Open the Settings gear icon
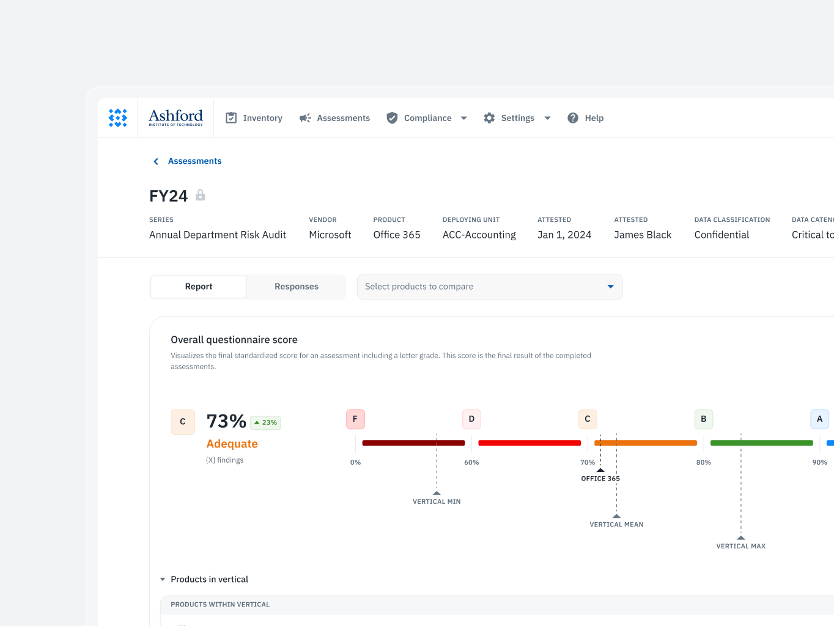 coord(489,117)
